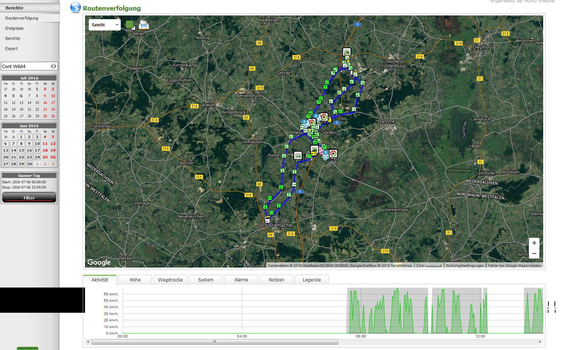Click the print map printer icon

coord(144,25)
